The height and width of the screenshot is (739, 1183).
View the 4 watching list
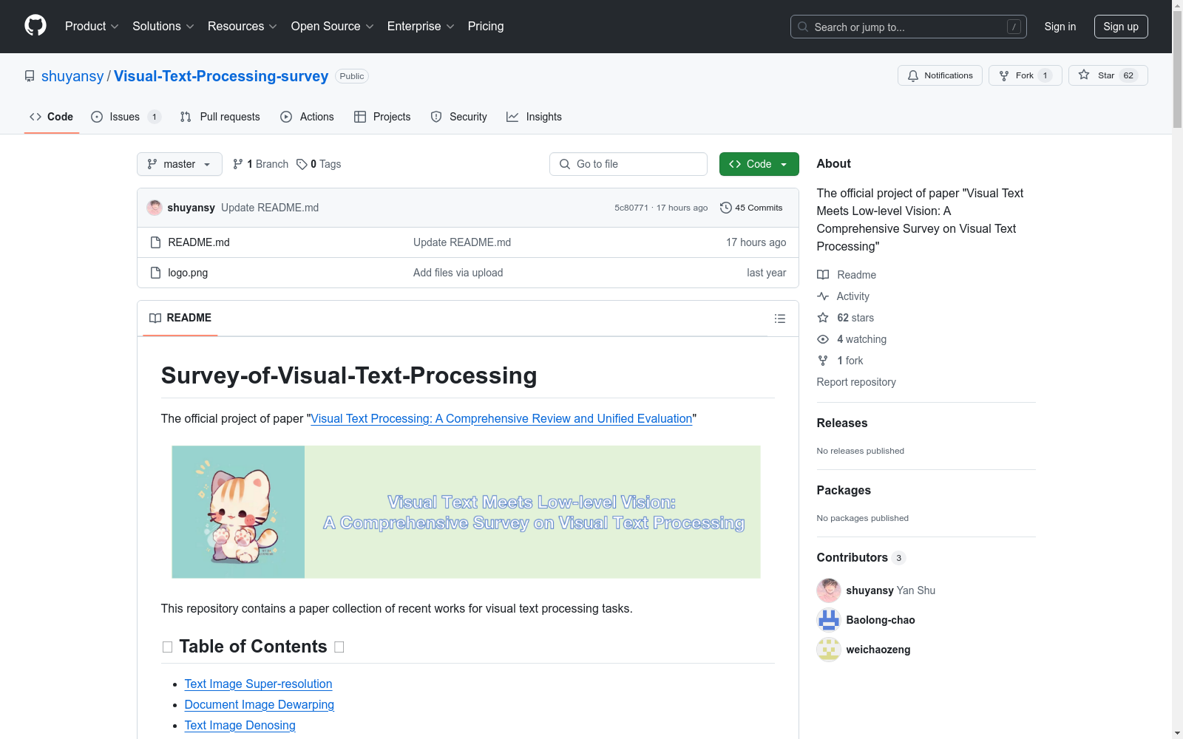(852, 339)
